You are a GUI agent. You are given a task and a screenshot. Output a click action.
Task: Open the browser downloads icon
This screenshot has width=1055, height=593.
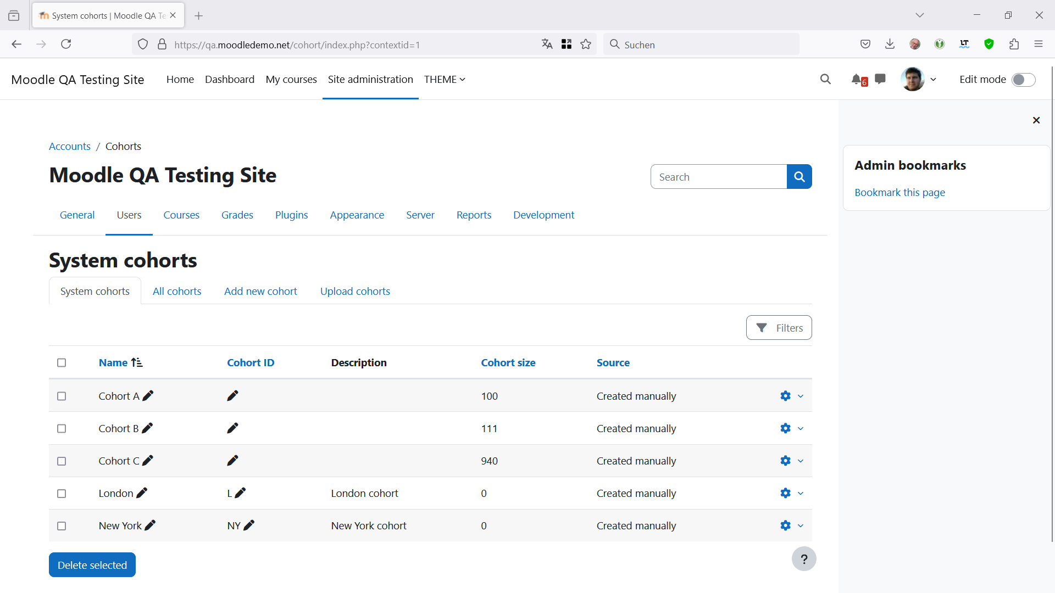pyautogui.click(x=890, y=44)
